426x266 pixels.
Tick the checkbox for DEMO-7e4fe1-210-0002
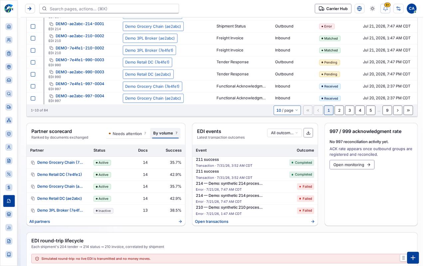pos(33,50)
